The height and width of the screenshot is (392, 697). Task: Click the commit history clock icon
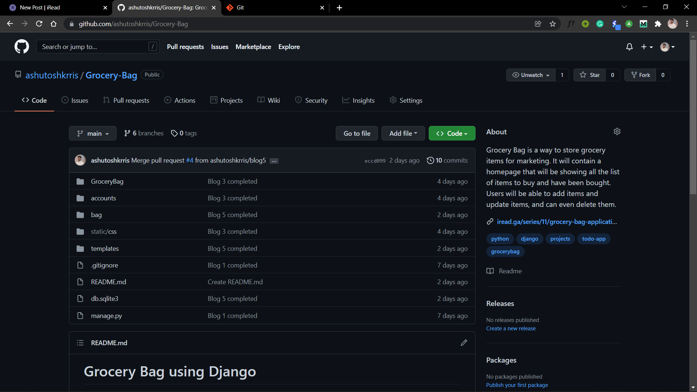click(430, 160)
